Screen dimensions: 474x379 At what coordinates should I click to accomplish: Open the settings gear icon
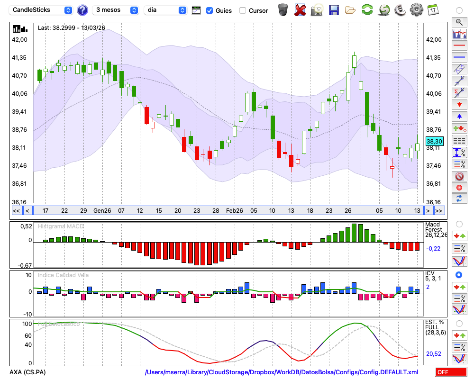[416, 10]
